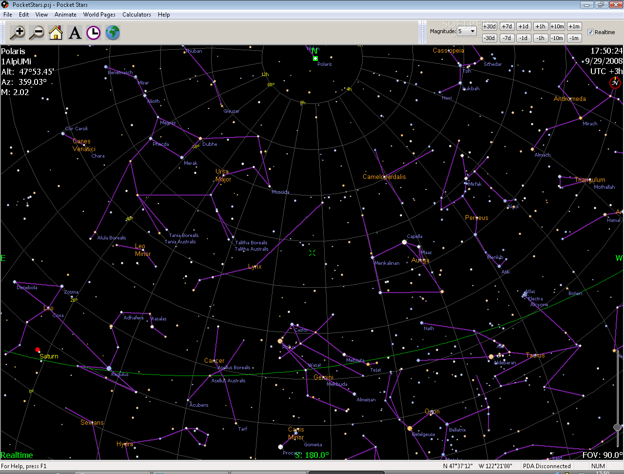
Task: Advance time with the +7d button
Action: [x=507, y=26]
